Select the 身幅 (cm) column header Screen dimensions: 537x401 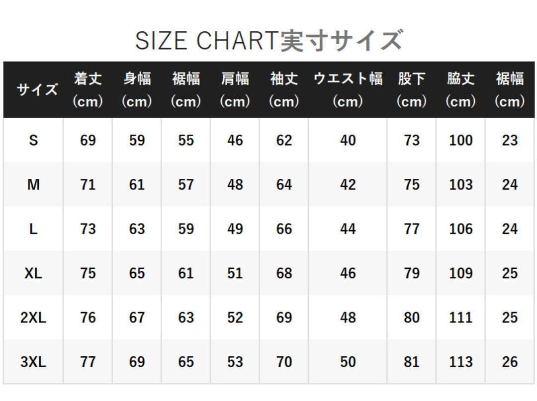[x=137, y=90]
